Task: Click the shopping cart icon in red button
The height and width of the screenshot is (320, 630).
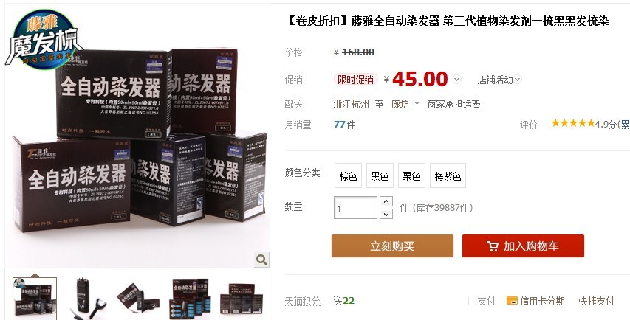Action: coord(492,246)
